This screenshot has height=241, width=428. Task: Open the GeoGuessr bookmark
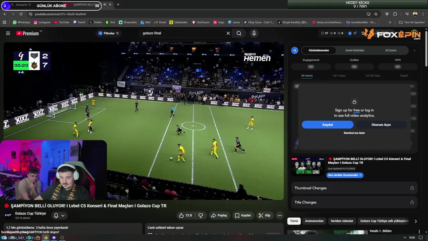pyautogui.click(x=201, y=22)
